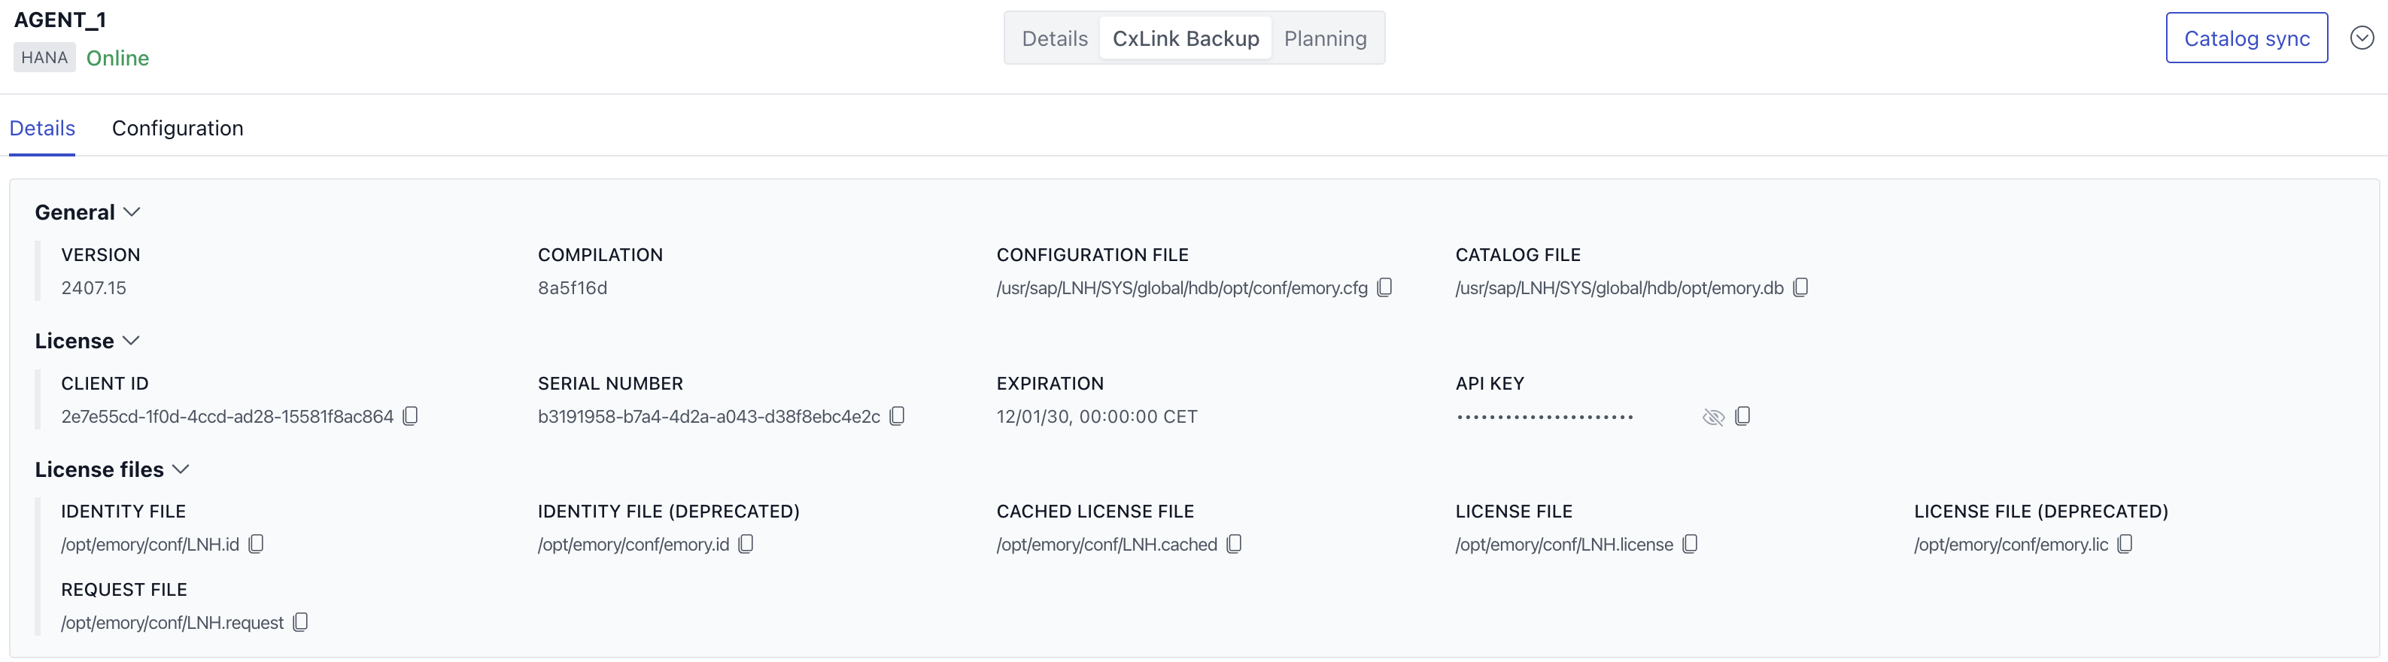
Task: Switch to the Configuration tab
Action: 178,128
